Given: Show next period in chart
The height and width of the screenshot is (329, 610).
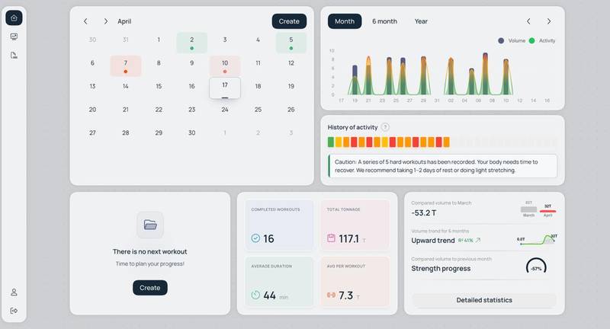Looking at the screenshot, I should tap(549, 21).
